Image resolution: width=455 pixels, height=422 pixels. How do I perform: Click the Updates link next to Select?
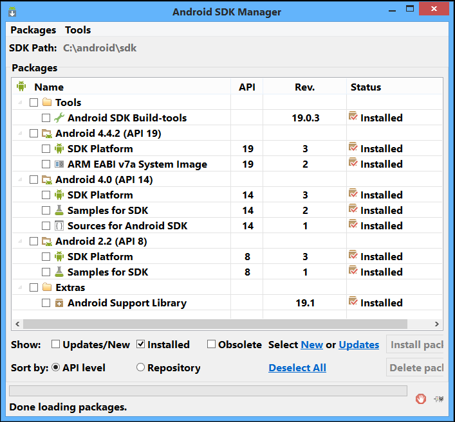tap(358, 344)
